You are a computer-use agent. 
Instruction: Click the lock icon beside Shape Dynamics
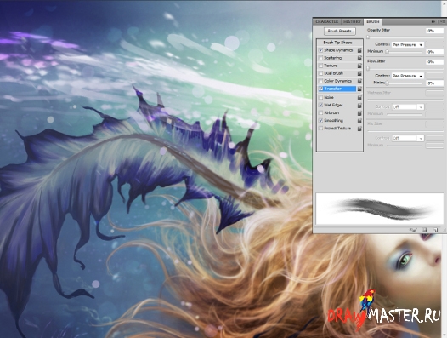click(359, 50)
